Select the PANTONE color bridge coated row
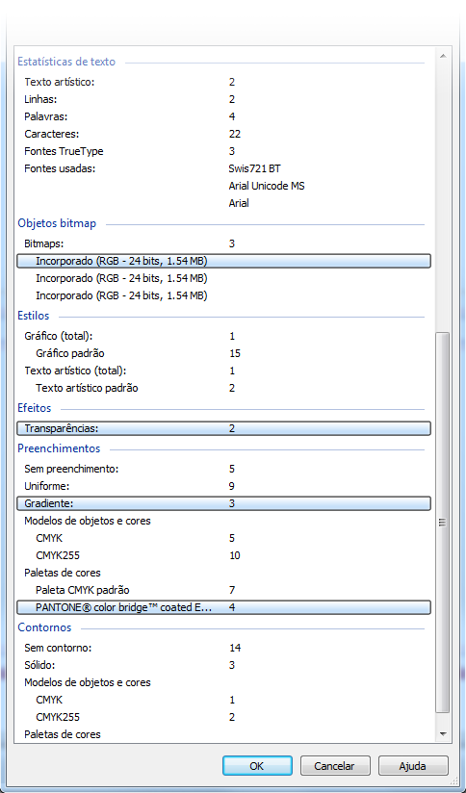Viewport: 466px width, 793px height. point(223,607)
